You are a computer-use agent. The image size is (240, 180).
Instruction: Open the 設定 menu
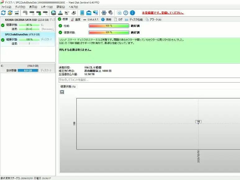pyautogui.click(x=61, y=7)
